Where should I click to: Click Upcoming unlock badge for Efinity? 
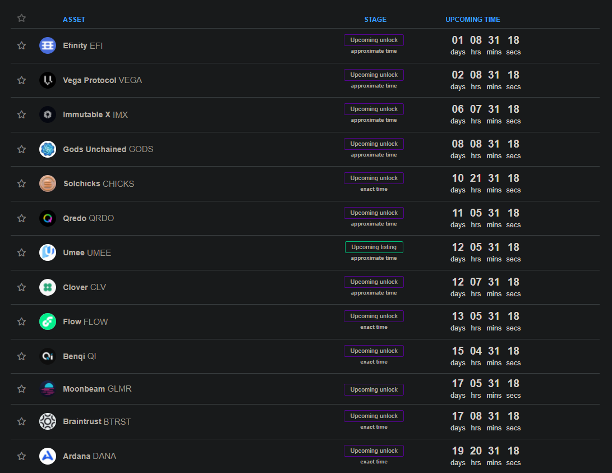click(374, 40)
